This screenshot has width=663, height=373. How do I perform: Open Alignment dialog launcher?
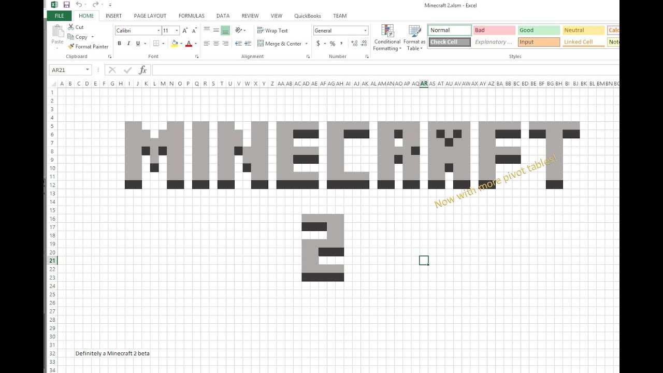point(308,56)
